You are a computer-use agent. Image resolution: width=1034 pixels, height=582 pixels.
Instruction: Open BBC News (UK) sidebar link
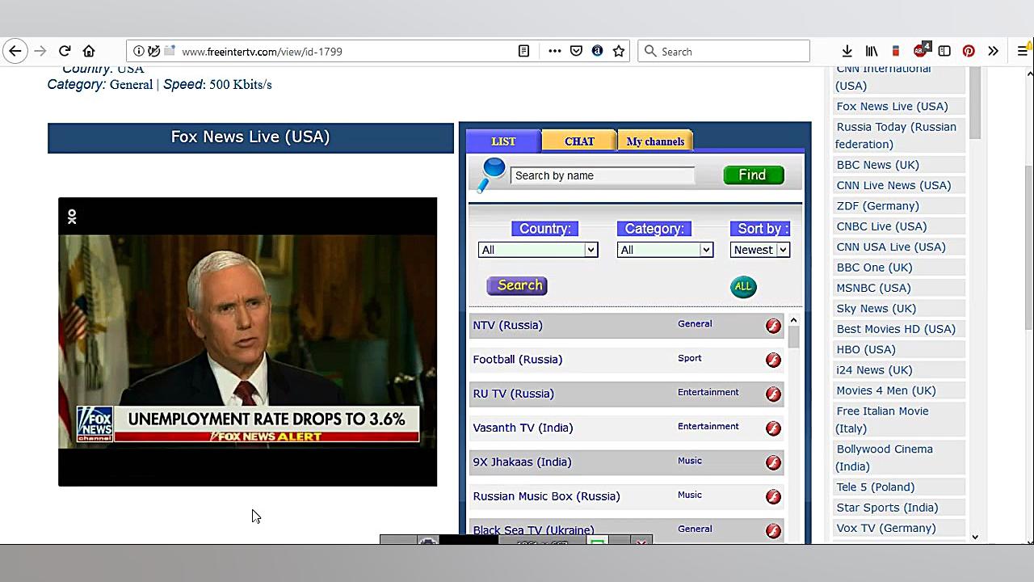point(877,165)
